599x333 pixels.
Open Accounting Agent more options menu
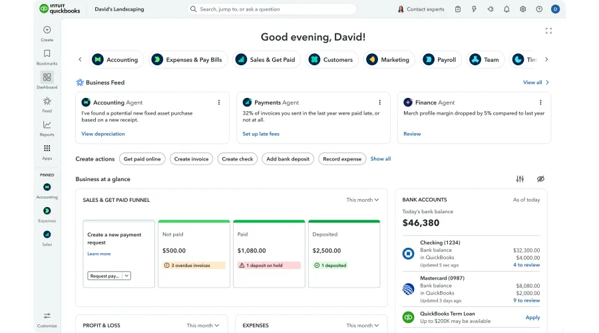pos(219,103)
